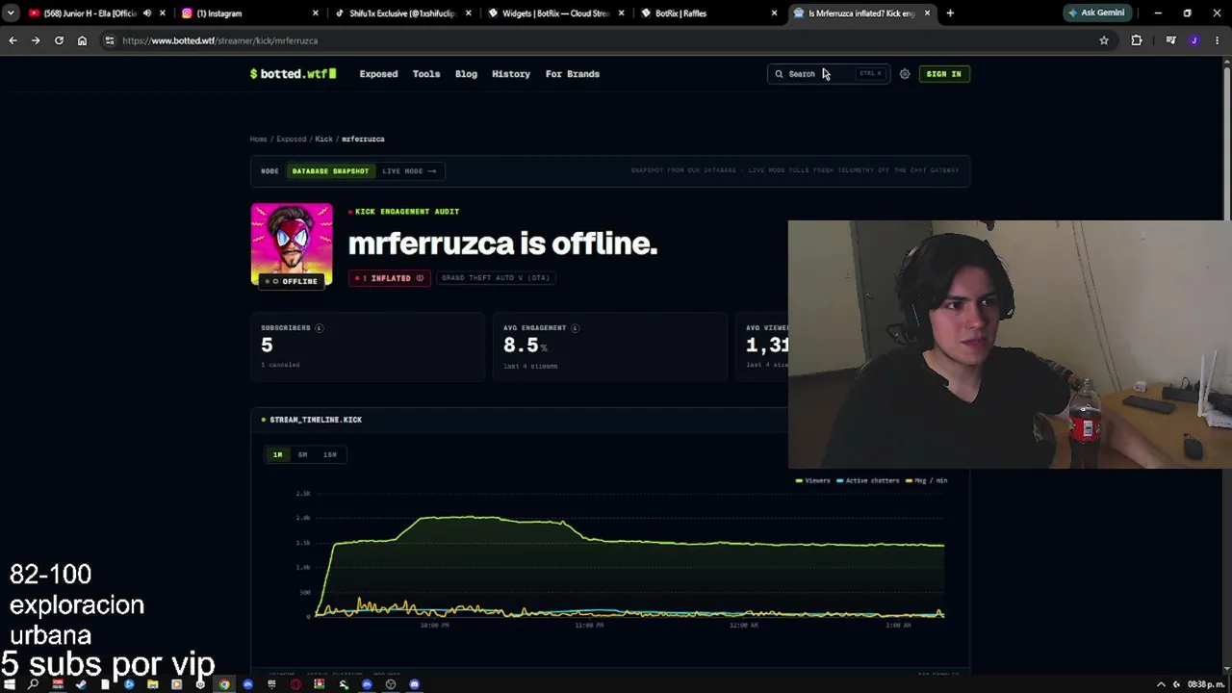Image resolution: width=1232 pixels, height=693 pixels.
Task: Toggle the Msg / min legend series
Action: pos(927,480)
